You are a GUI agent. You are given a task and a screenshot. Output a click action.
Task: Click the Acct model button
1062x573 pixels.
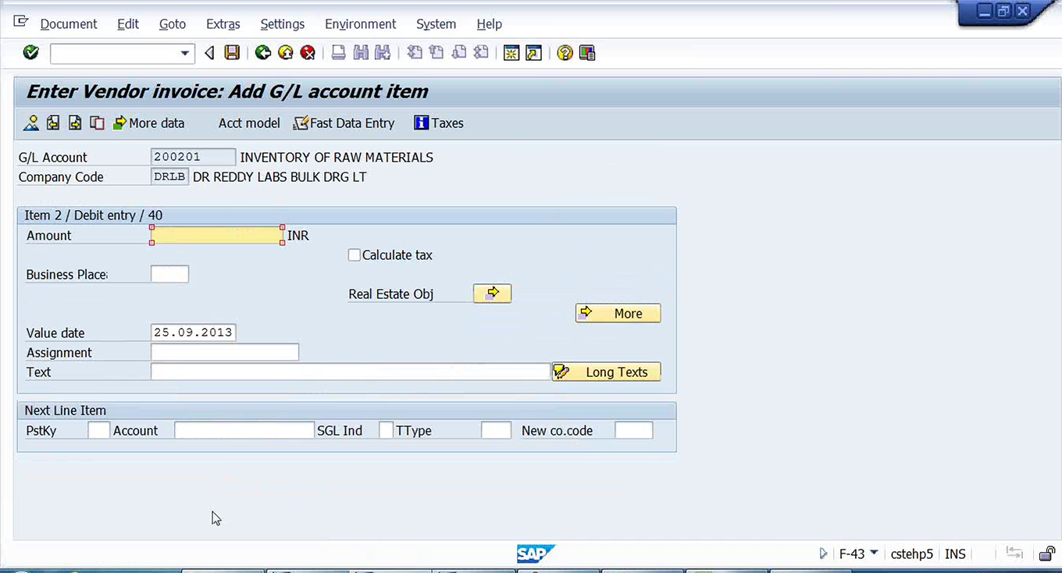[249, 123]
